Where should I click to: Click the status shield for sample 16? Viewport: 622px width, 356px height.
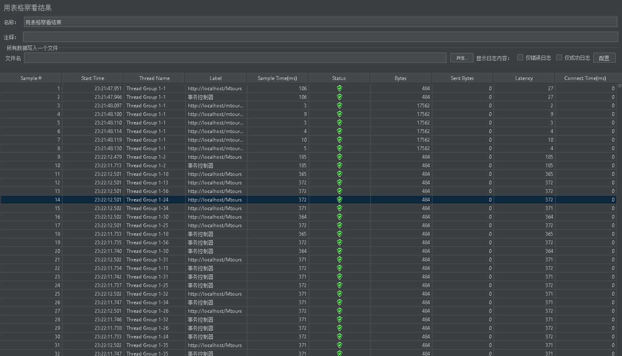click(x=339, y=217)
